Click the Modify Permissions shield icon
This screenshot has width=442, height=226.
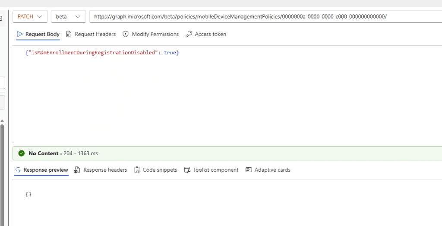[x=126, y=34]
